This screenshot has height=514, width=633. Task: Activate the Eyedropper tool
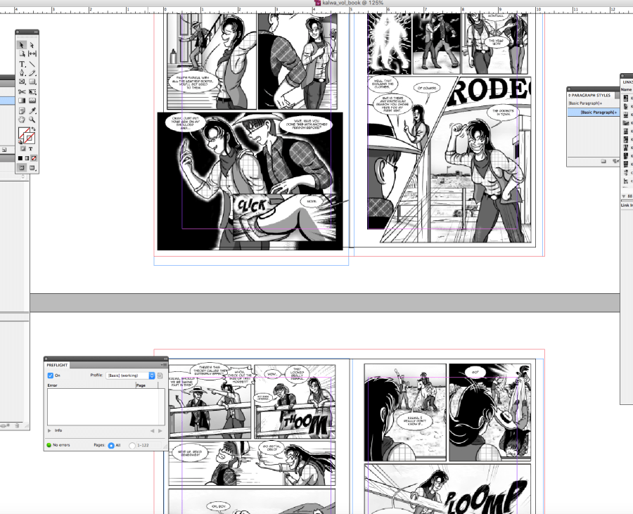point(32,110)
